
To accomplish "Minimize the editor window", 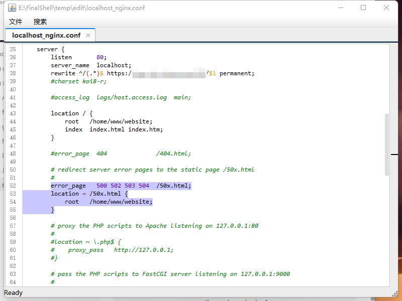I will [340, 8].
